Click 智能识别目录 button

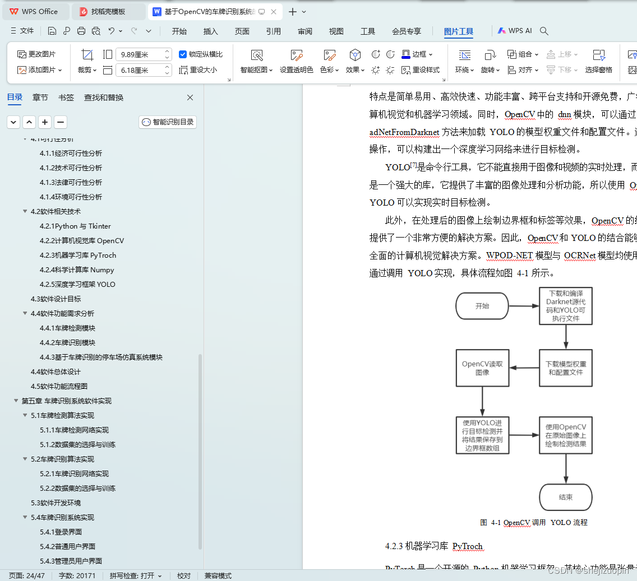(167, 122)
